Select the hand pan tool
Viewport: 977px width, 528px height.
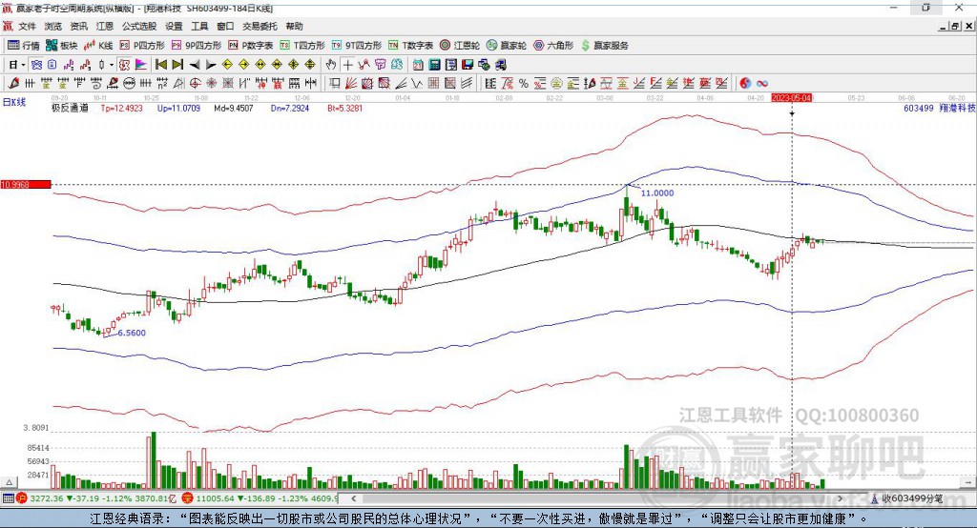tap(331, 65)
